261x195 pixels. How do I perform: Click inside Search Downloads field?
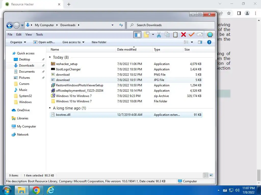[171, 25]
